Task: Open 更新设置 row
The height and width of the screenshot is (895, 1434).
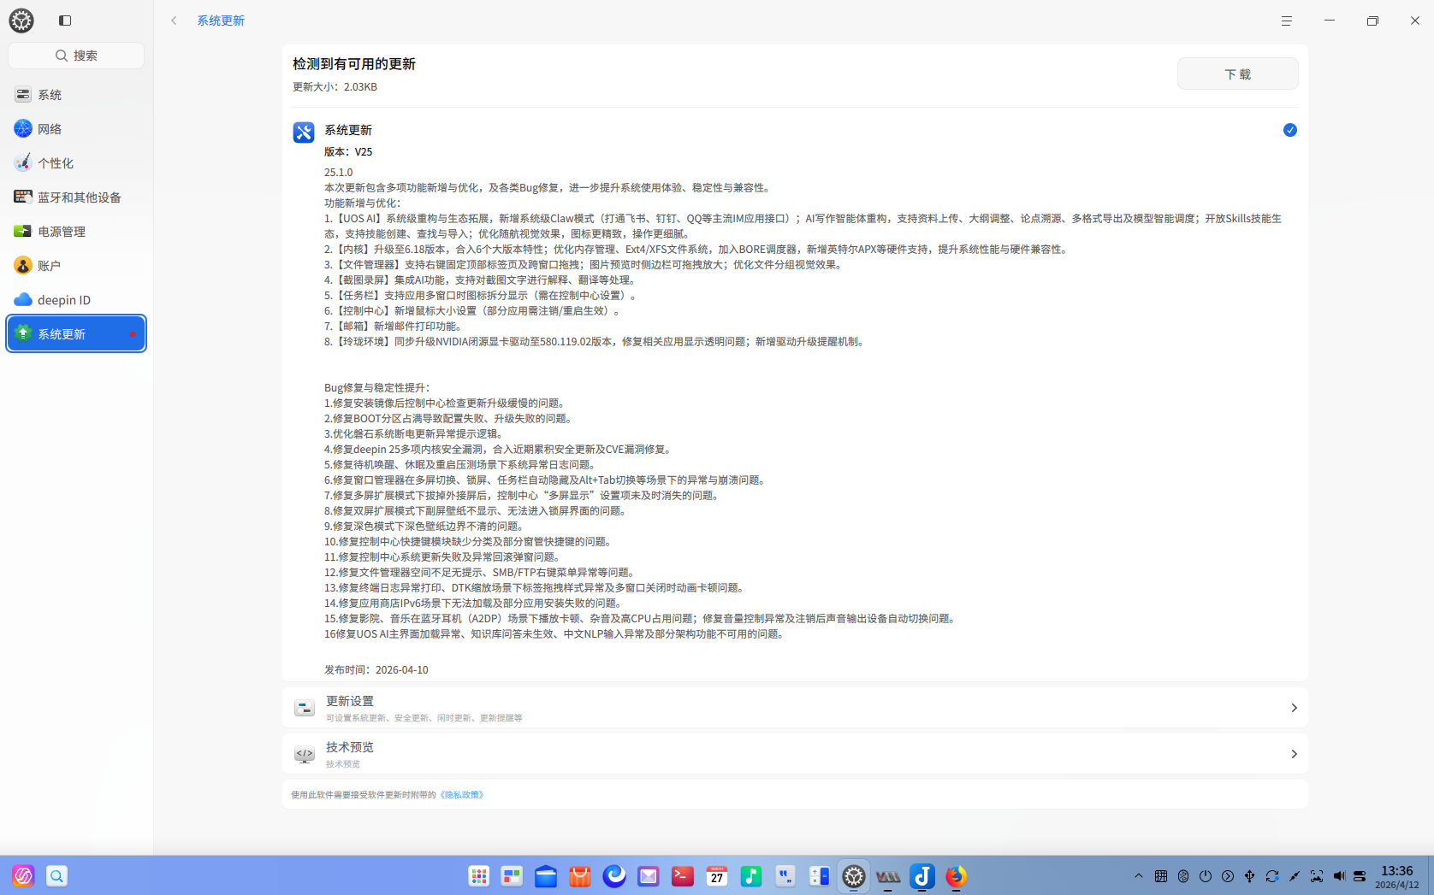Action: tap(795, 708)
